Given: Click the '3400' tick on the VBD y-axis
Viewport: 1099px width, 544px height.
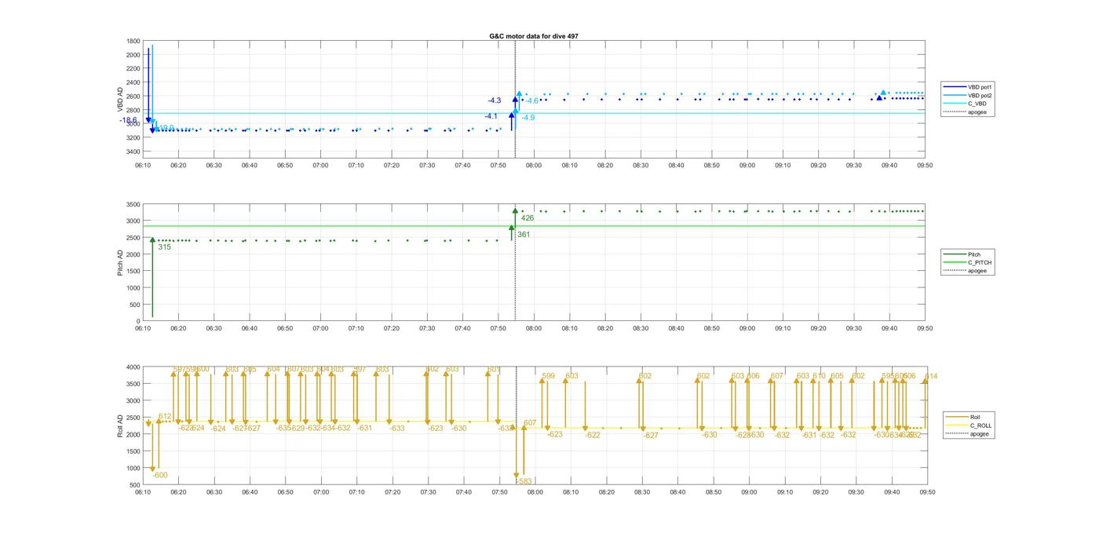Looking at the screenshot, I should (x=133, y=152).
